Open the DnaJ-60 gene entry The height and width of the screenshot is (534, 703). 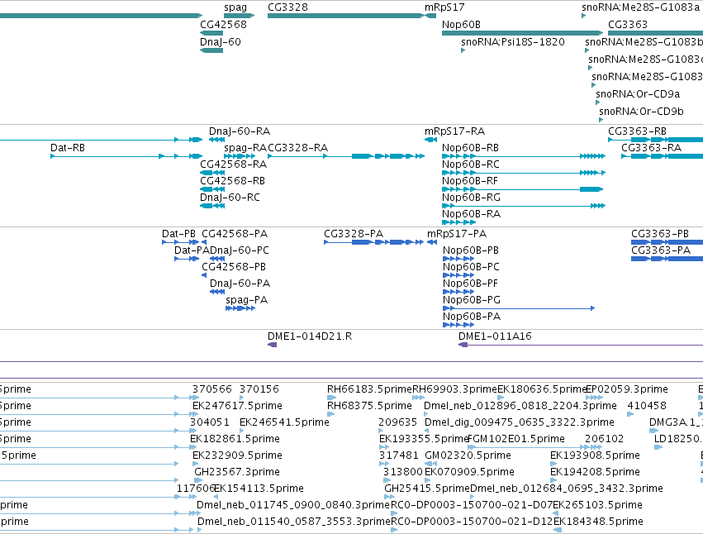(x=220, y=42)
